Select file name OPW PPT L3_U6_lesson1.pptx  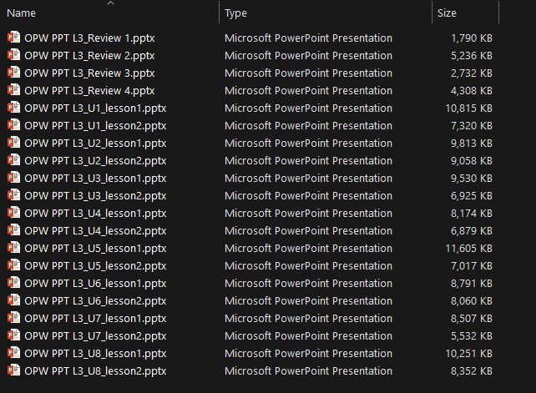[95, 284]
